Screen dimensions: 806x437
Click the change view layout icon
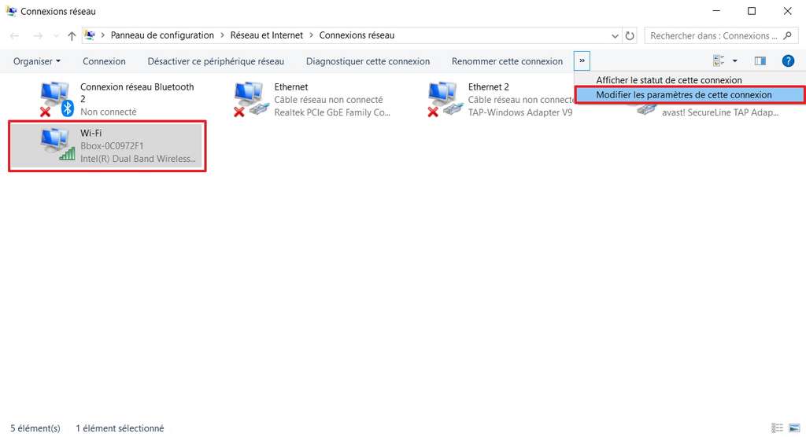(x=718, y=61)
